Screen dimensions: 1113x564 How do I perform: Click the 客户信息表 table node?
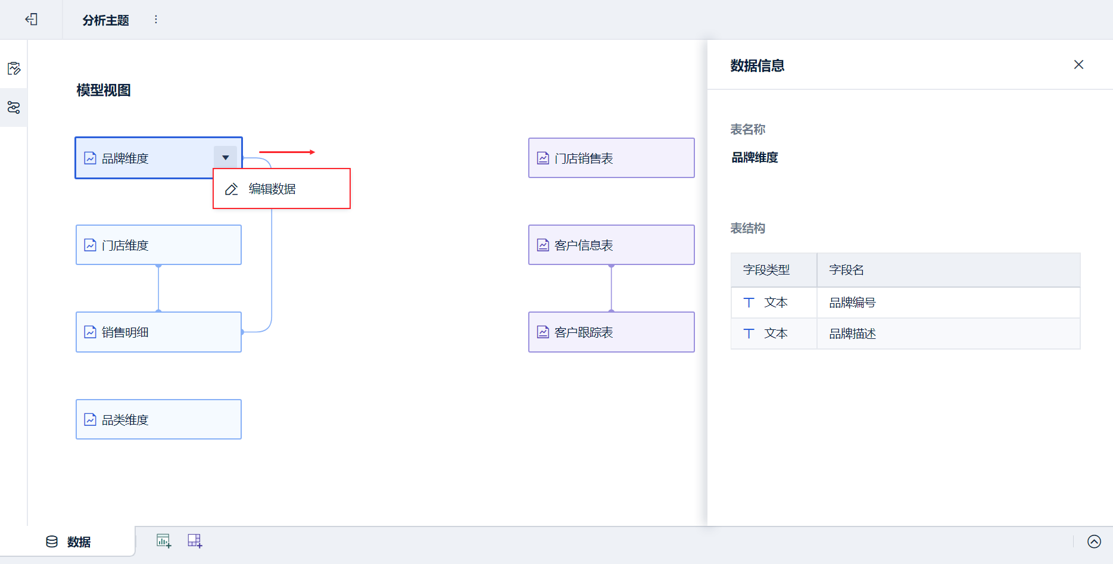[611, 245]
